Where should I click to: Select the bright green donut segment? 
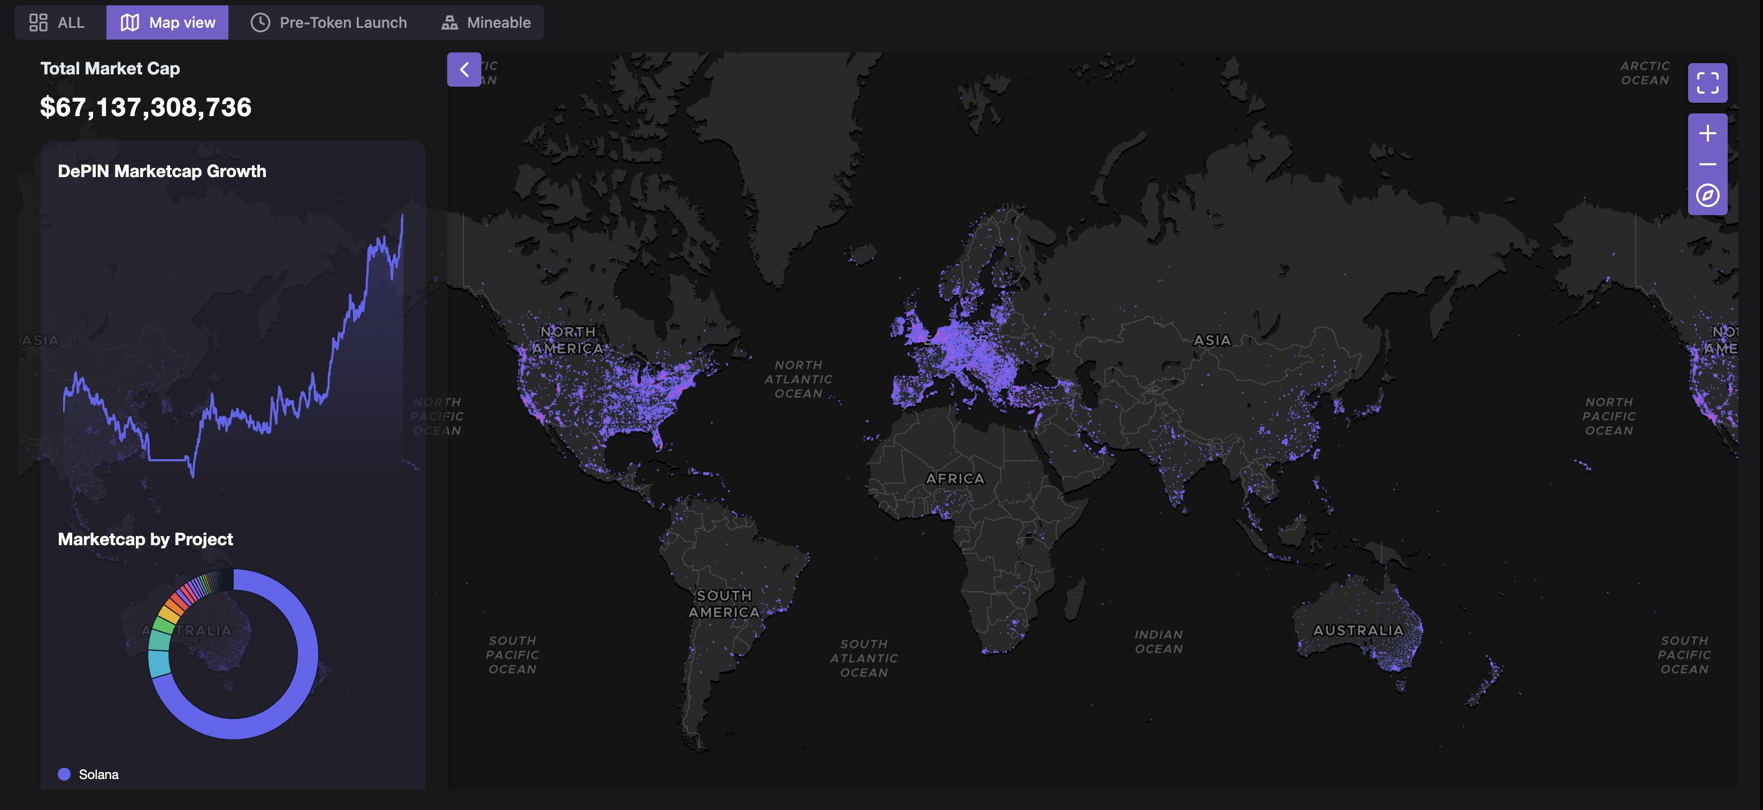pos(164,626)
